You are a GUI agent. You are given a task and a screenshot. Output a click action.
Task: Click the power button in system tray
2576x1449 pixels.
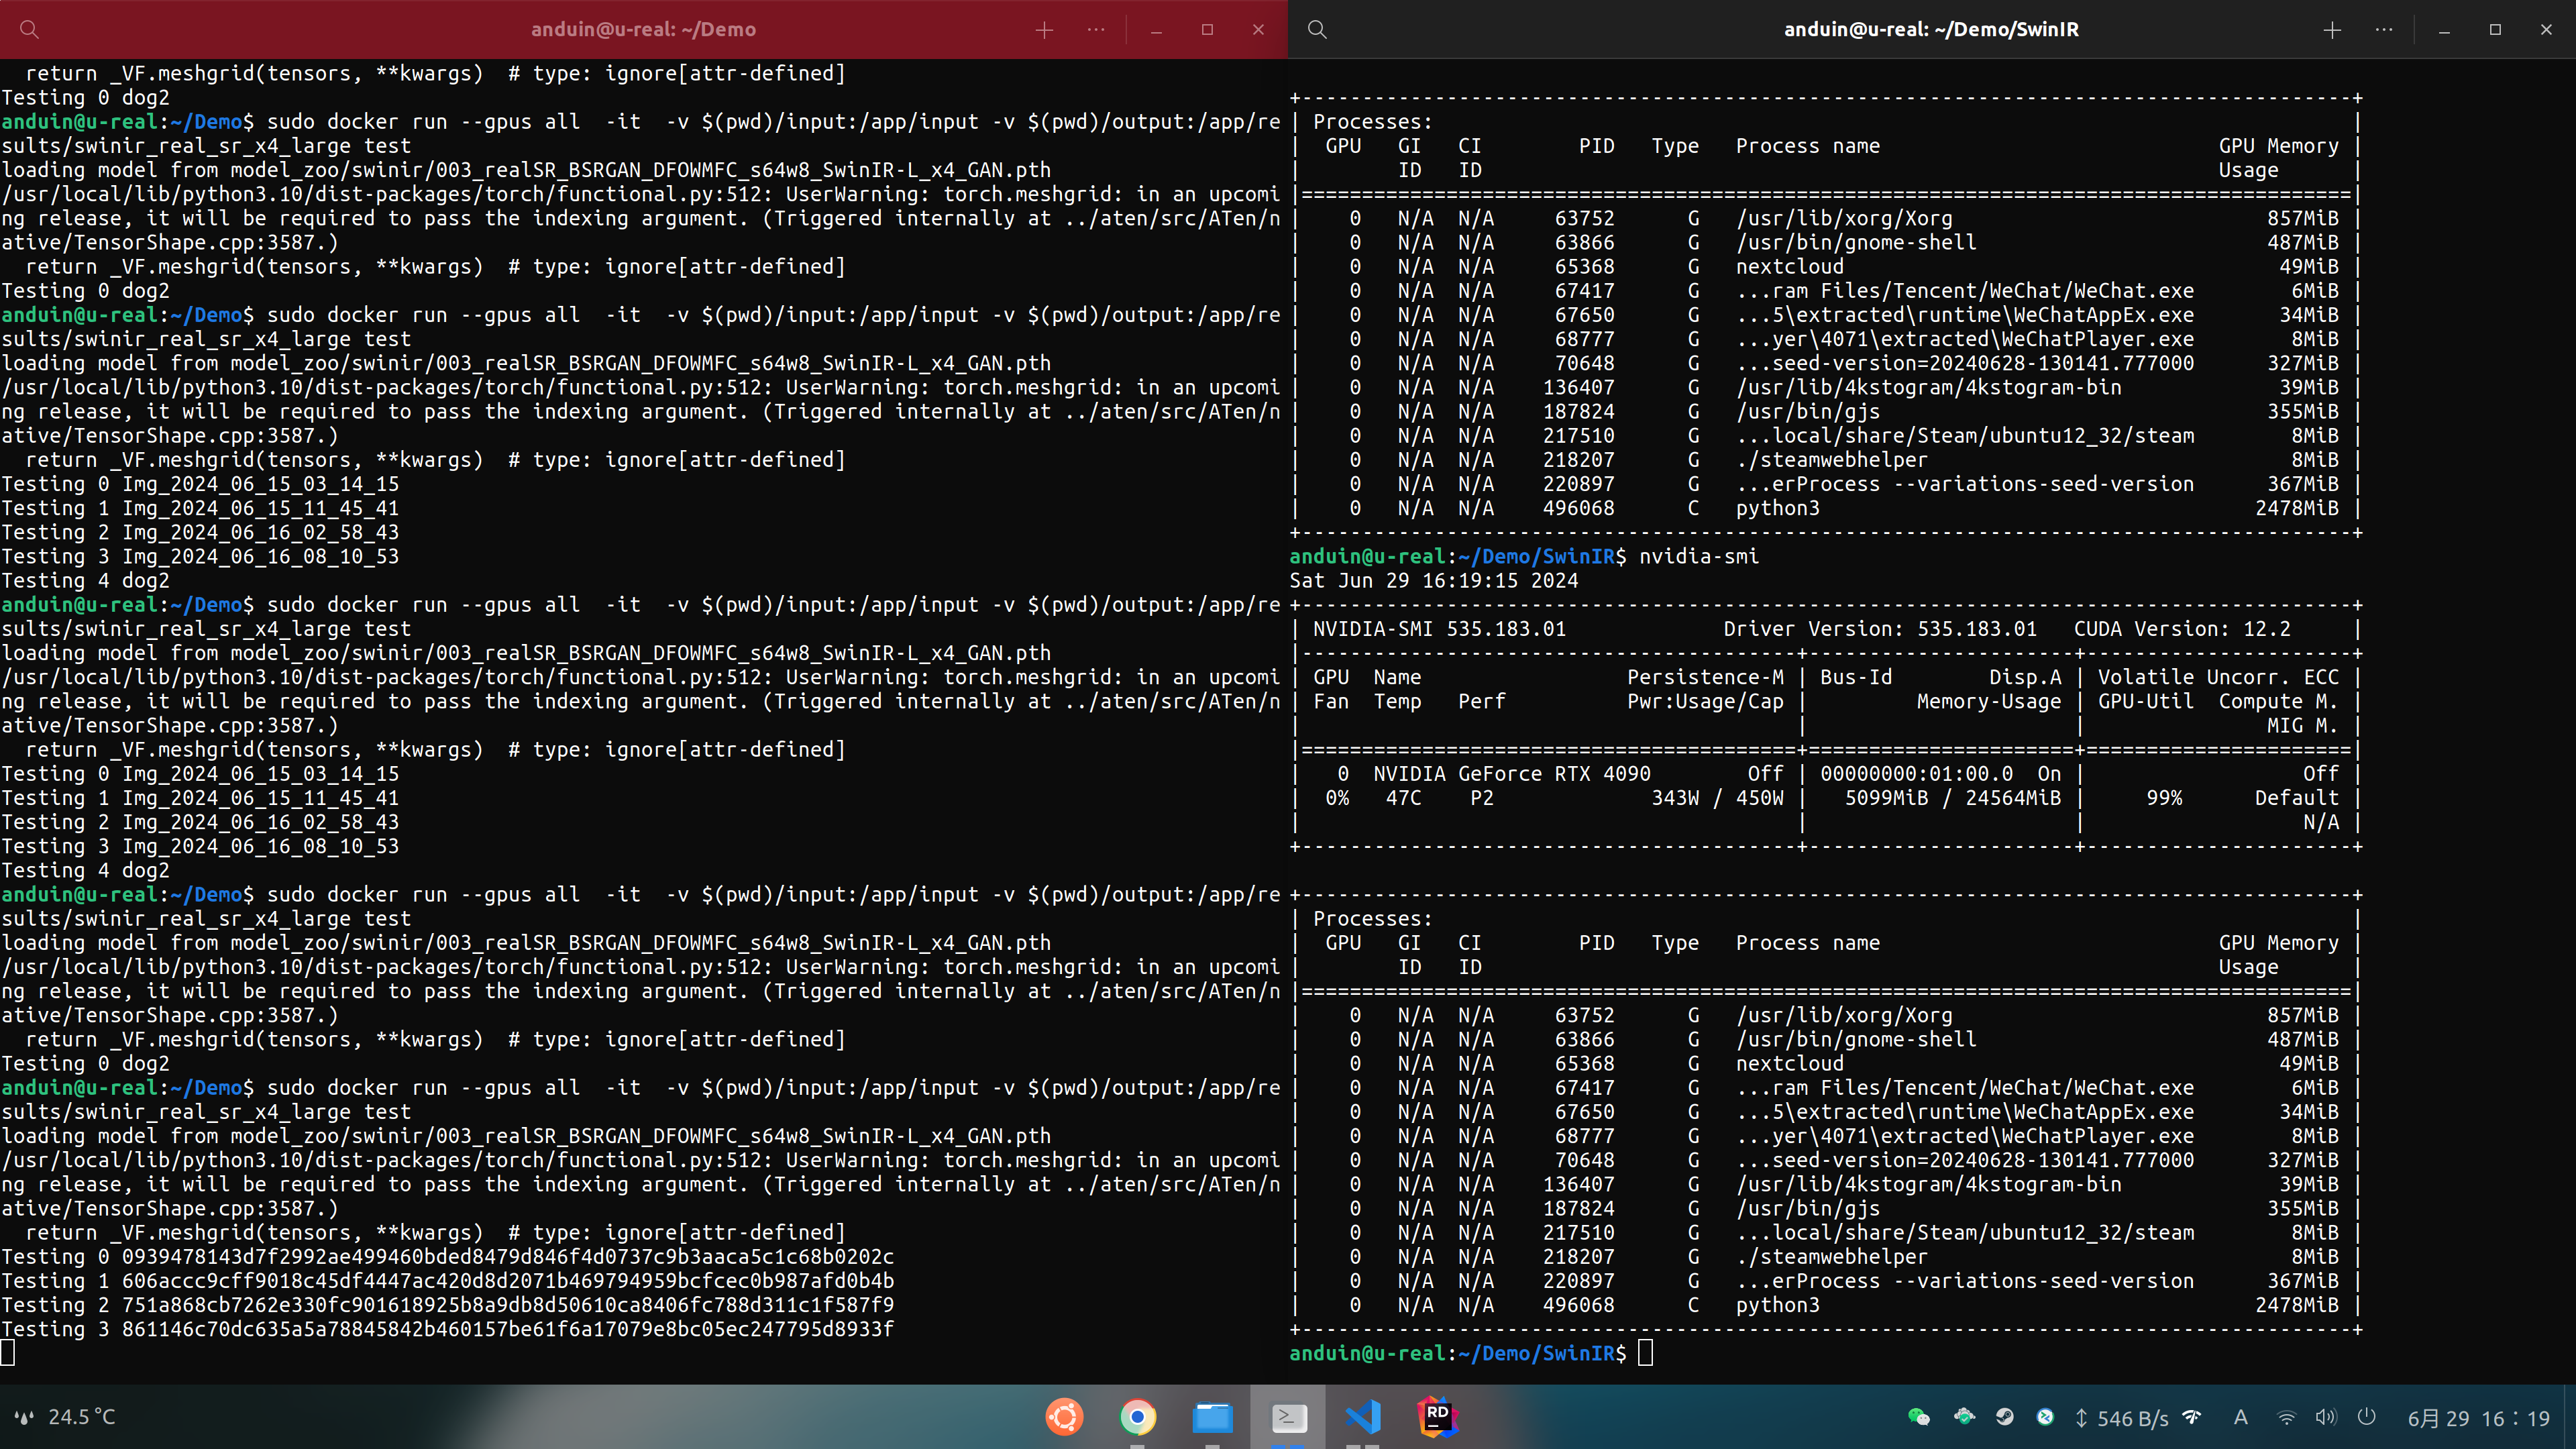2366,1417
